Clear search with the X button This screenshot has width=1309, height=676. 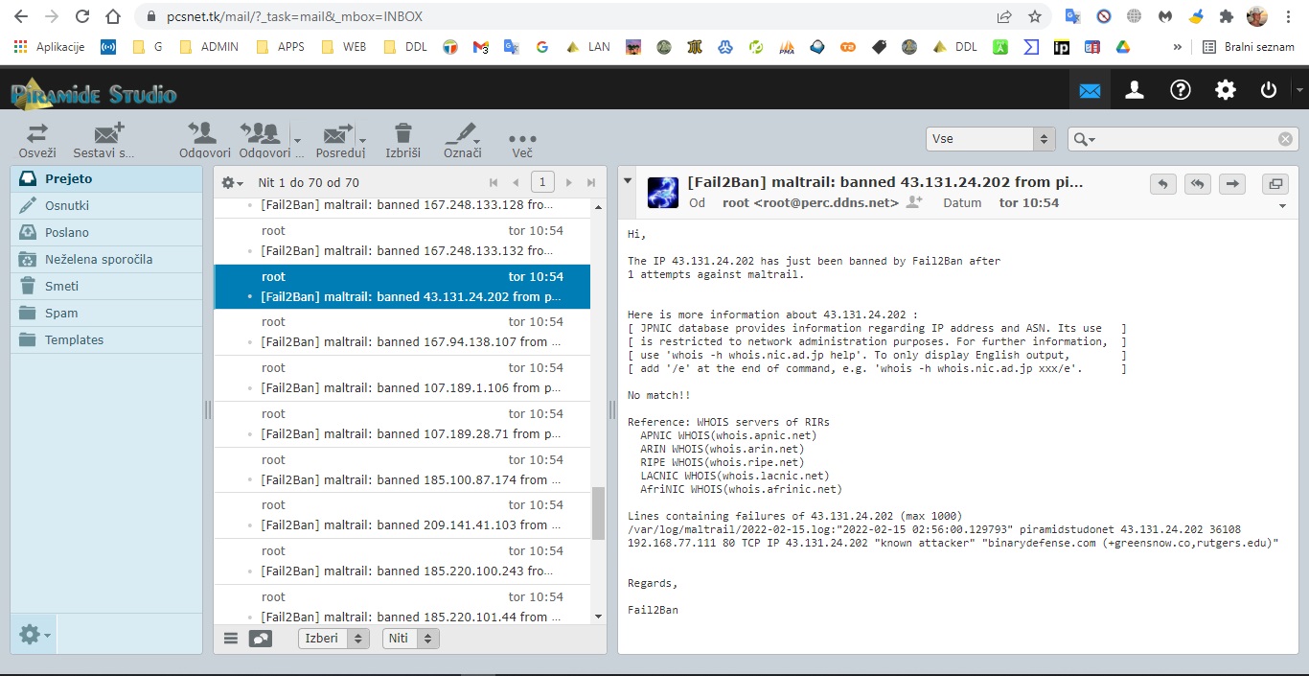(x=1285, y=139)
